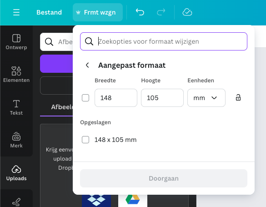Viewport: 266px width, 207px height.
Task: Click the purple upload button
Action: [x=56, y=64]
